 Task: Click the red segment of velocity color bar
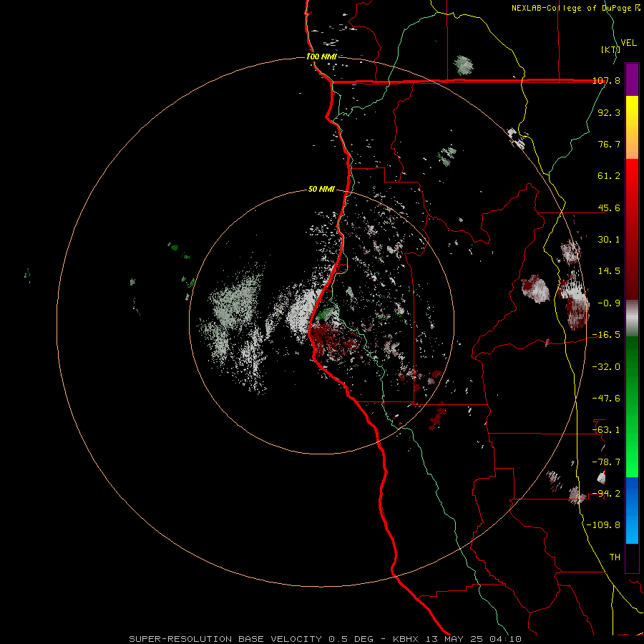coord(632,229)
